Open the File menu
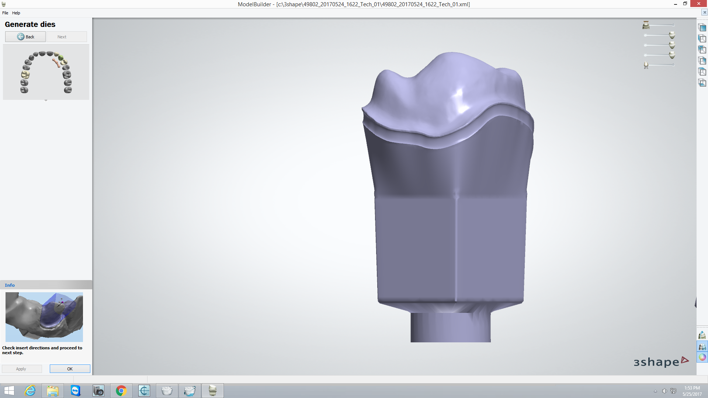The width and height of the screenshot is (708, 398). click(5, 13)
